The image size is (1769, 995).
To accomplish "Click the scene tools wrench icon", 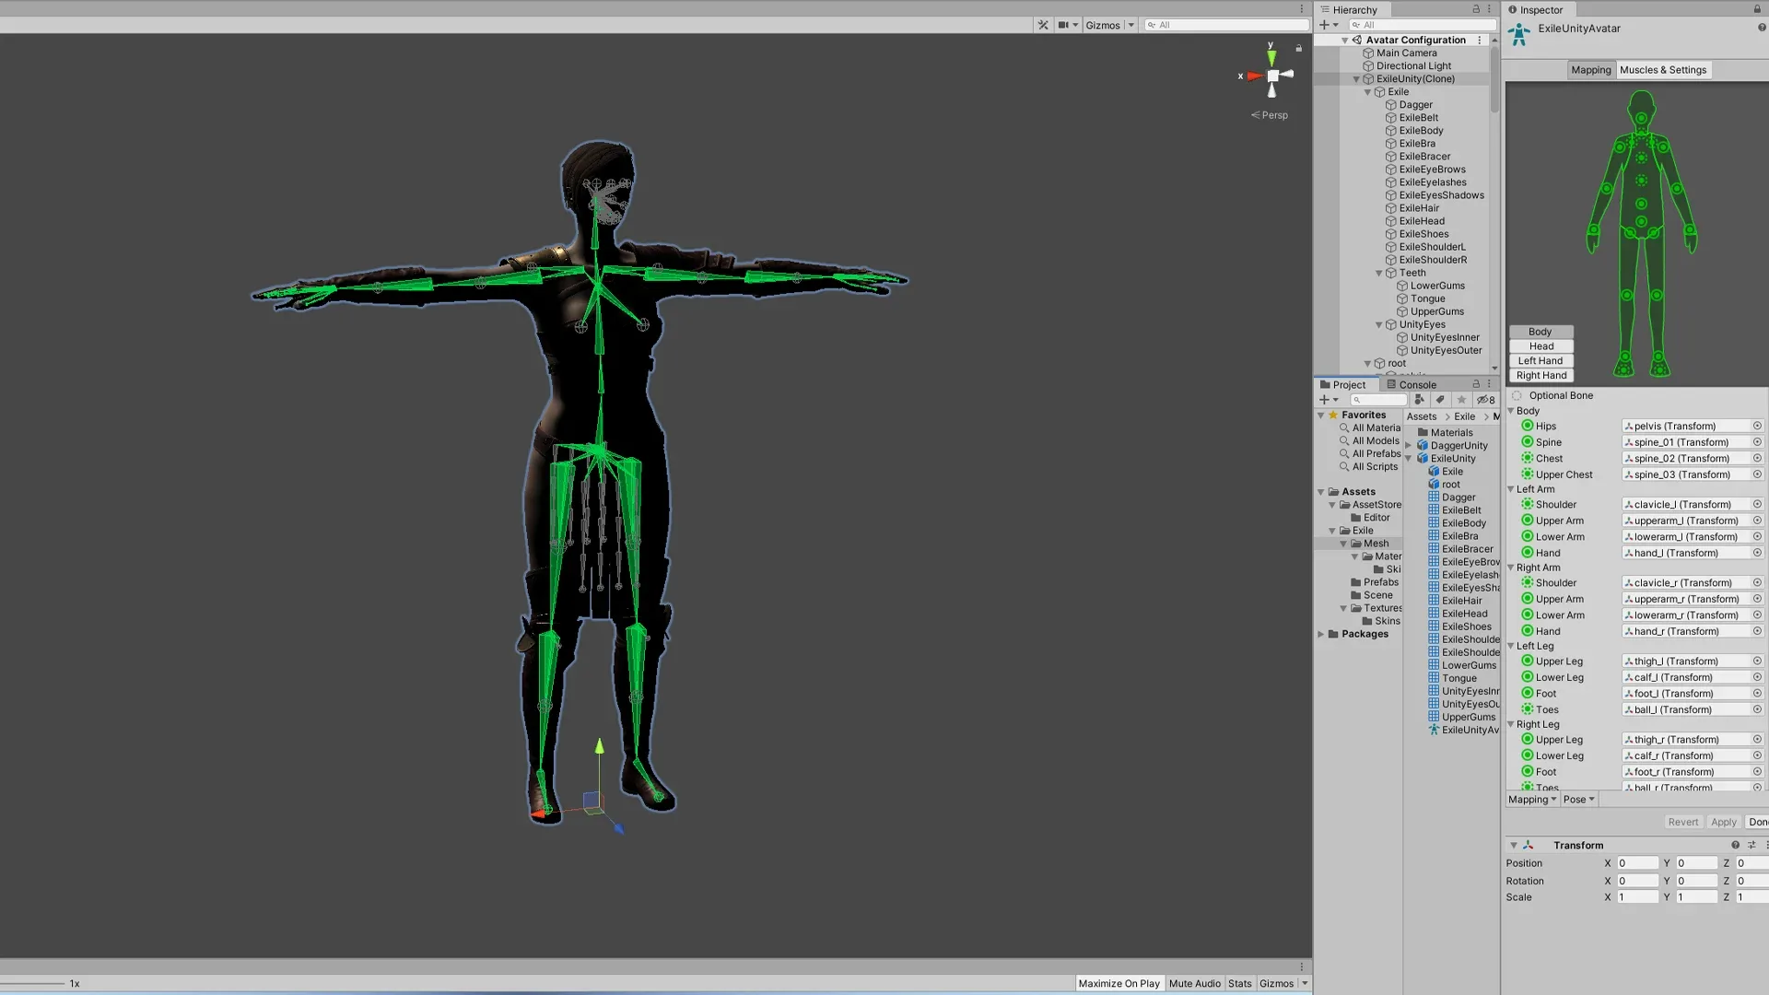I will (x=1043, y=25).
